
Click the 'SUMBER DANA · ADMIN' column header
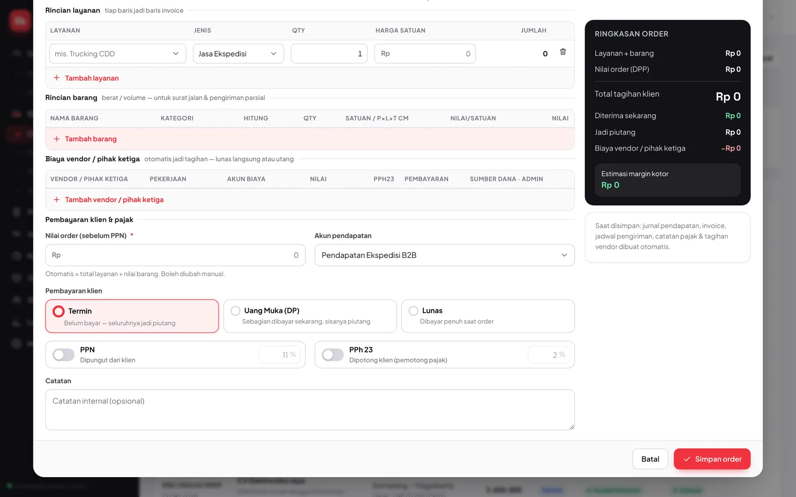pyautogui.click(x=506, y=179)
